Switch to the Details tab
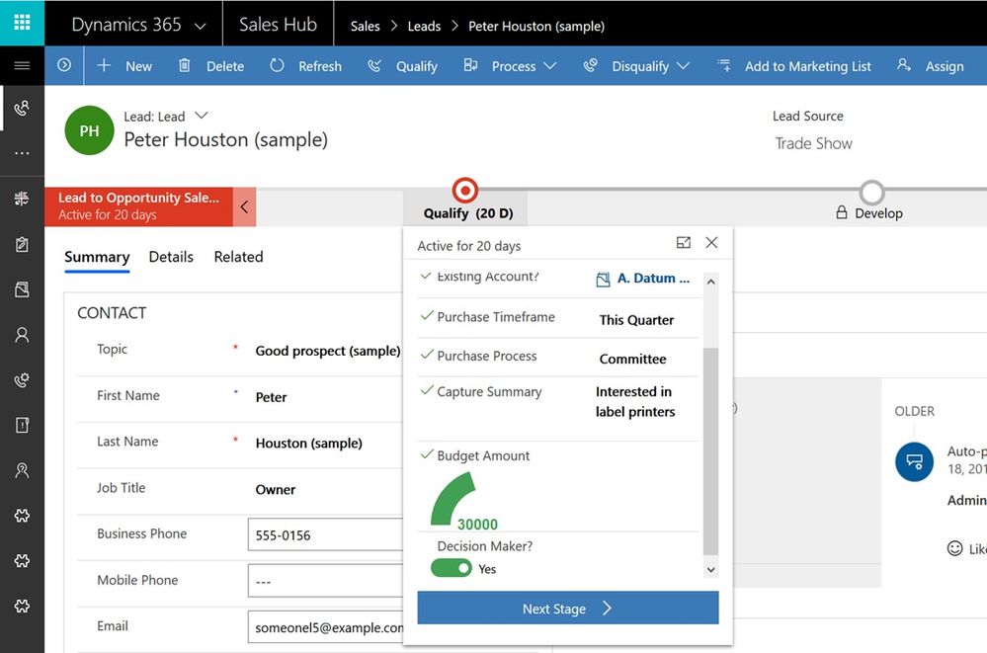The width and height of the screenshot is (987, 653). (170, 257)
